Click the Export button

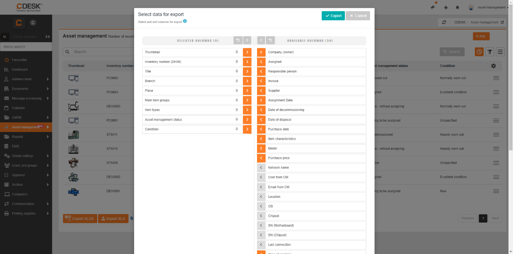pyautogui.click(x=333, y=16)
